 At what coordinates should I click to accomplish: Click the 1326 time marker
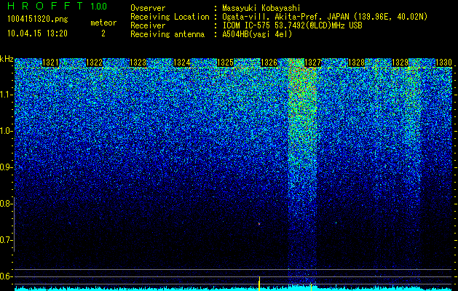(269, 63)
